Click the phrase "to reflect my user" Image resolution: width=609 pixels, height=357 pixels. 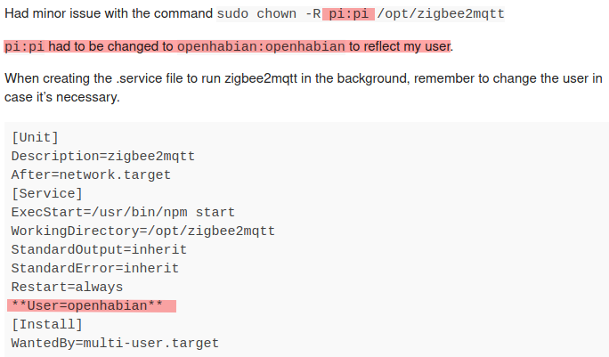[400, 46]
